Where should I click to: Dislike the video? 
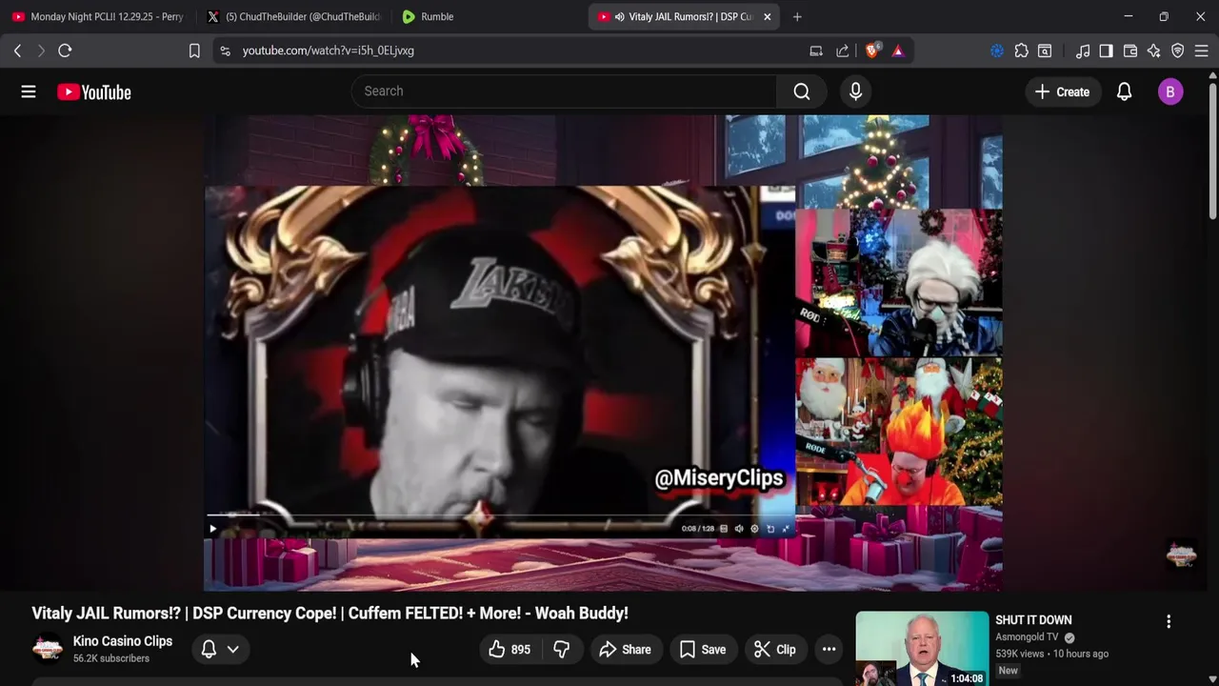tap(562, 650)
